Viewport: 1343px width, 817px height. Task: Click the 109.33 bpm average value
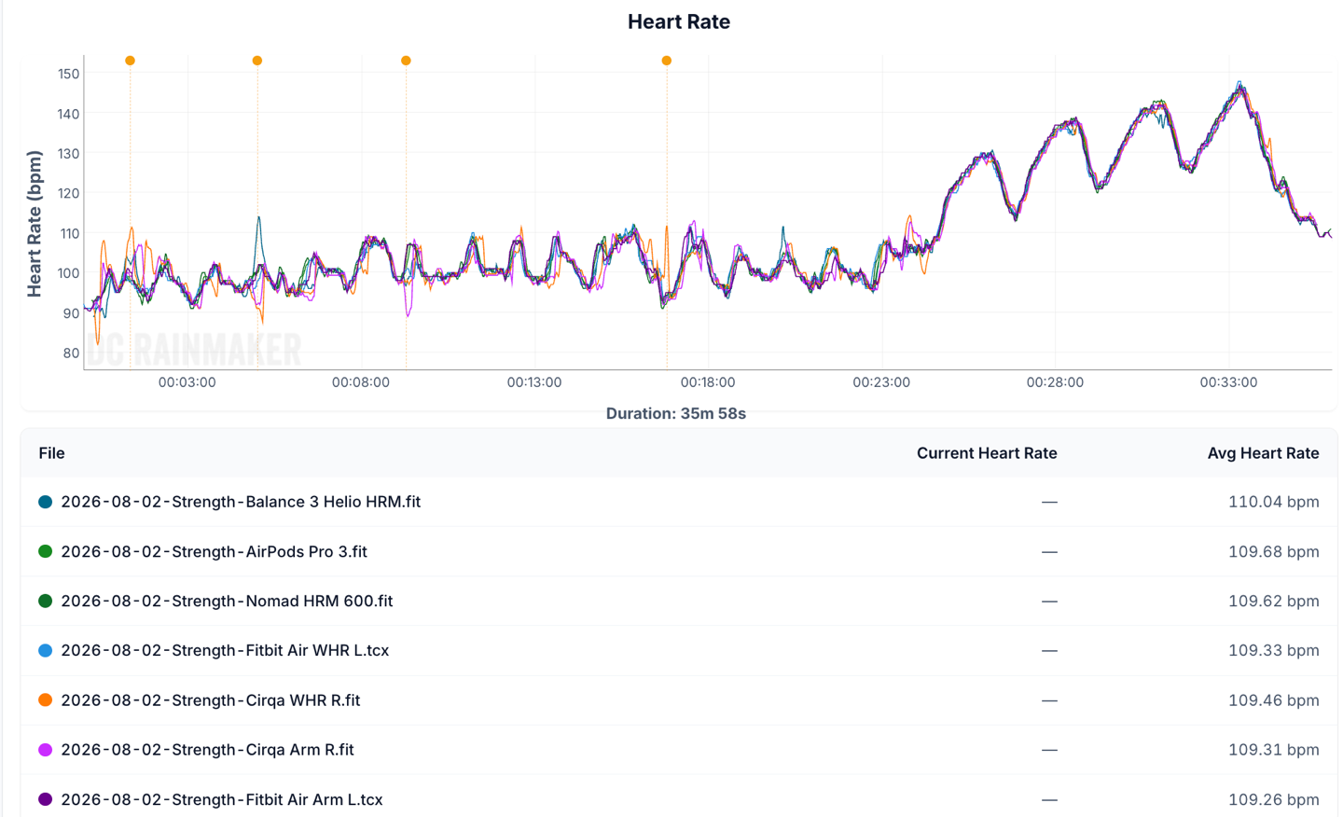pyautogui.click(x=1273, y=651)
